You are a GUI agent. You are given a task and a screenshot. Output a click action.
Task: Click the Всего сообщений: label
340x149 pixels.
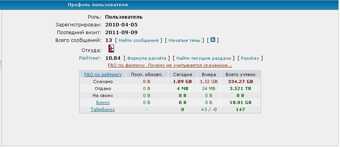tap(78, 40)
